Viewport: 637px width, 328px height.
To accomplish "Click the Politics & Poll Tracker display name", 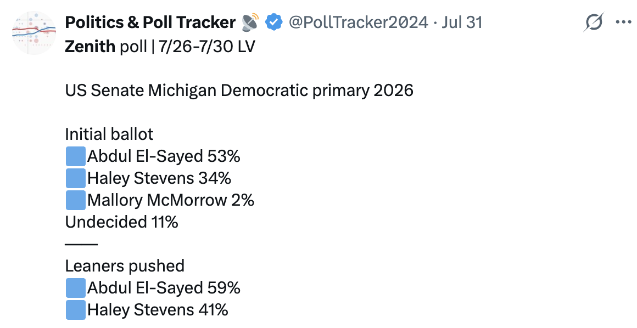I will point(150,22).
